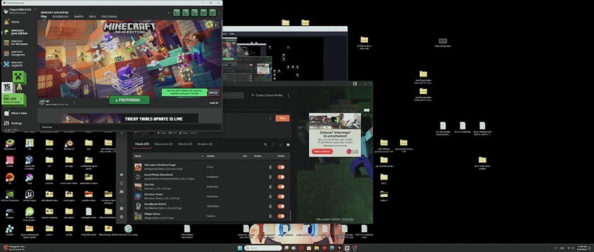594x252 pixels.
Task: Toggle the Sound Physics Remastered mod off
Action: pyautogui.click(x=281, y=177)
